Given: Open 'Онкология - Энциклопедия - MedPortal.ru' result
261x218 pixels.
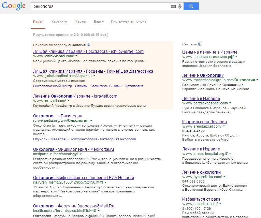Looking at the screenshot, I should (x=73, y=149).
